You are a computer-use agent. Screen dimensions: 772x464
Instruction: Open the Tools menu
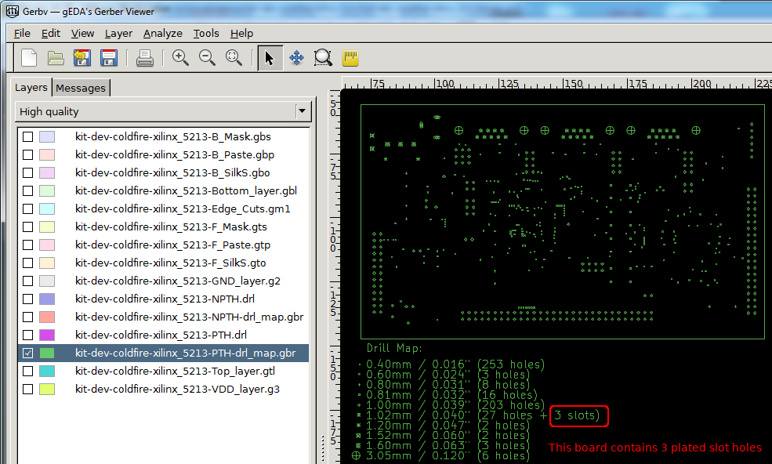click(x=206, y=33)
